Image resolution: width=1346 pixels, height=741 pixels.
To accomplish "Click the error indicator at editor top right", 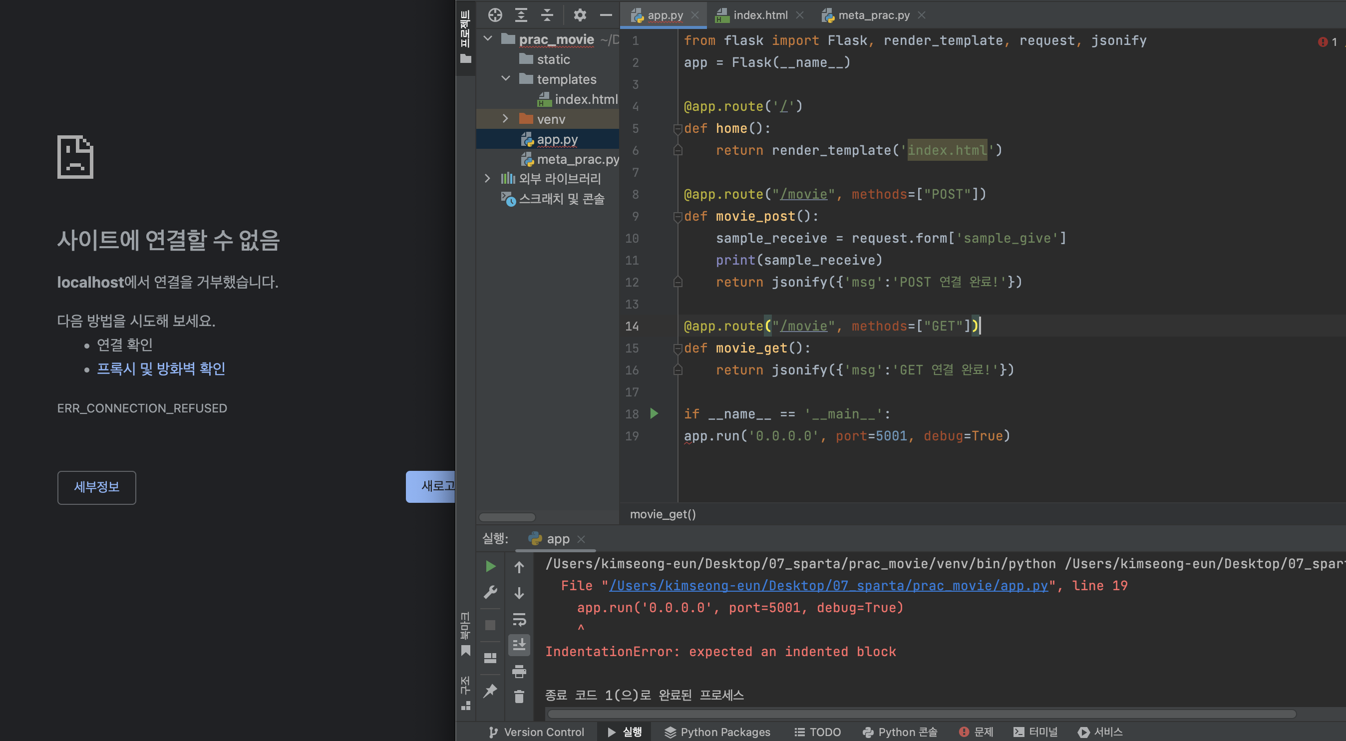I will click(x=1328, y=42).
